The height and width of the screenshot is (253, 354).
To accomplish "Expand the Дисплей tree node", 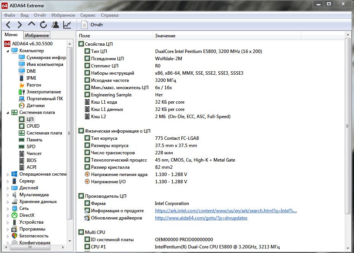I will [x=8, y=188].
